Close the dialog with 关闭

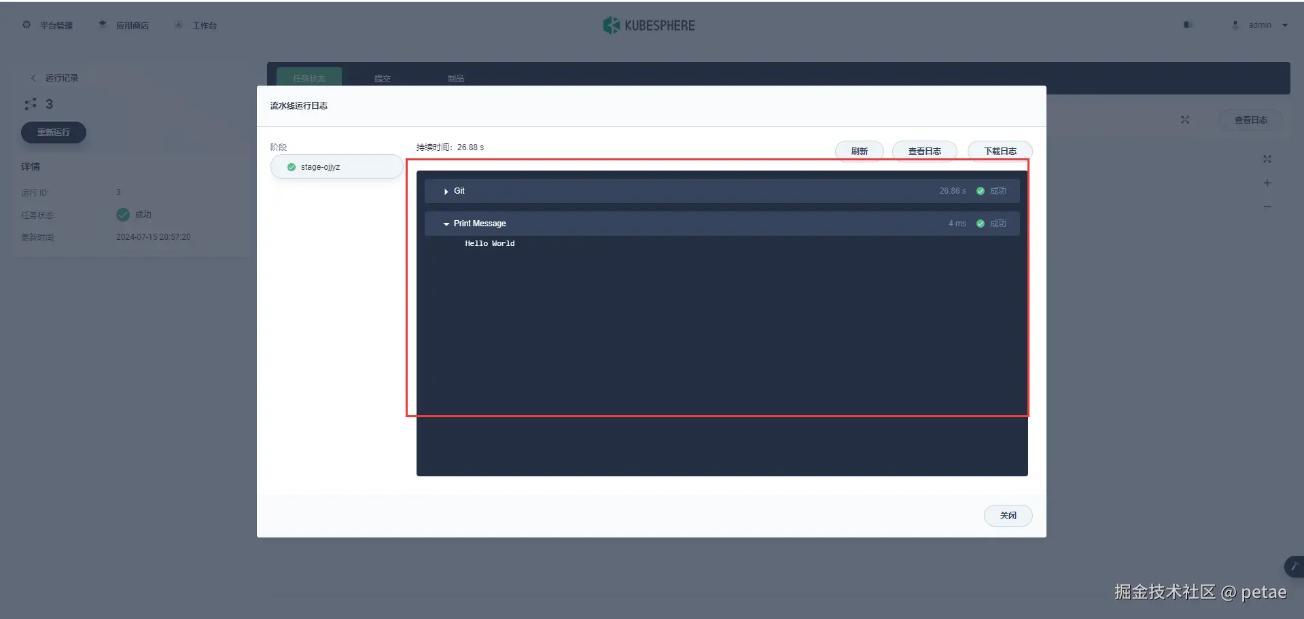1008,515
